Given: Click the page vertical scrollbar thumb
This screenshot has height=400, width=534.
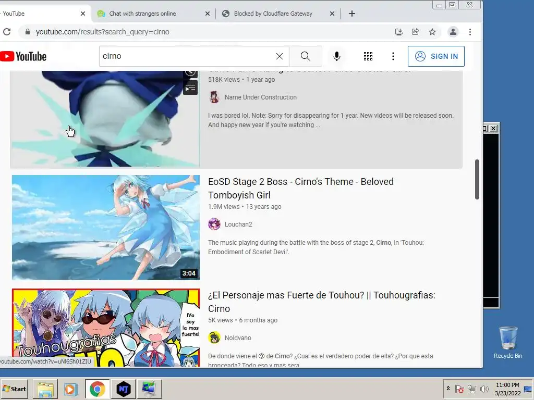Looking at the screenshot, I should 477,179.
